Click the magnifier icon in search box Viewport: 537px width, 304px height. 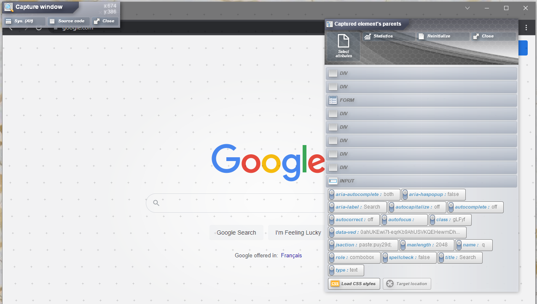156,203
